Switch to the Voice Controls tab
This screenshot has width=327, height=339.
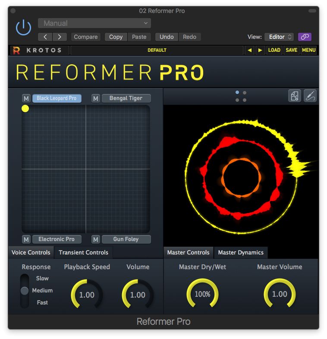[x=31, y=252]
